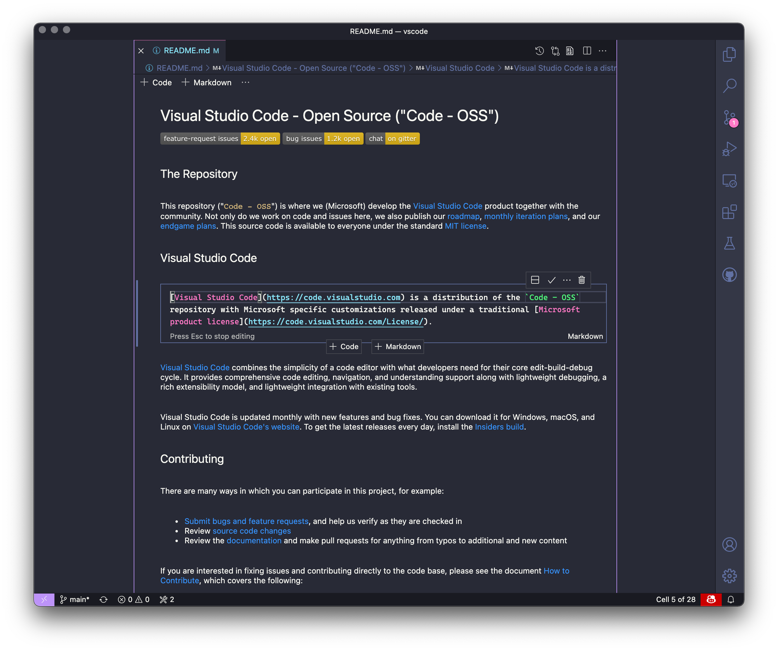
Task: Open the Run and Debug view
Action: pyautogui.click(x=729, y=149)
